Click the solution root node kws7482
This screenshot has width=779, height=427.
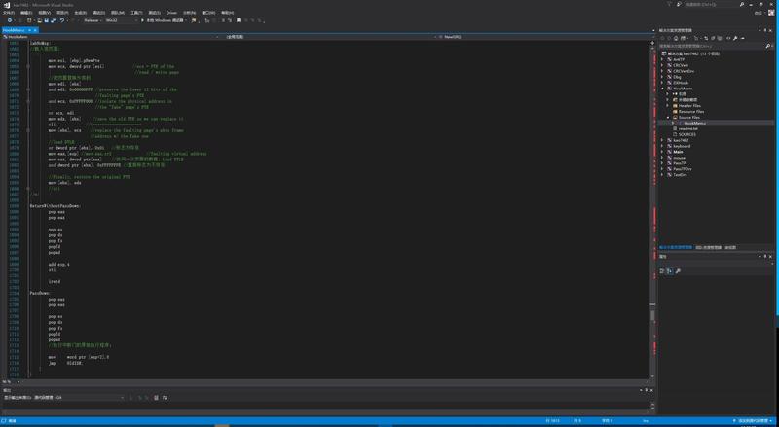(x=692, y=53)
